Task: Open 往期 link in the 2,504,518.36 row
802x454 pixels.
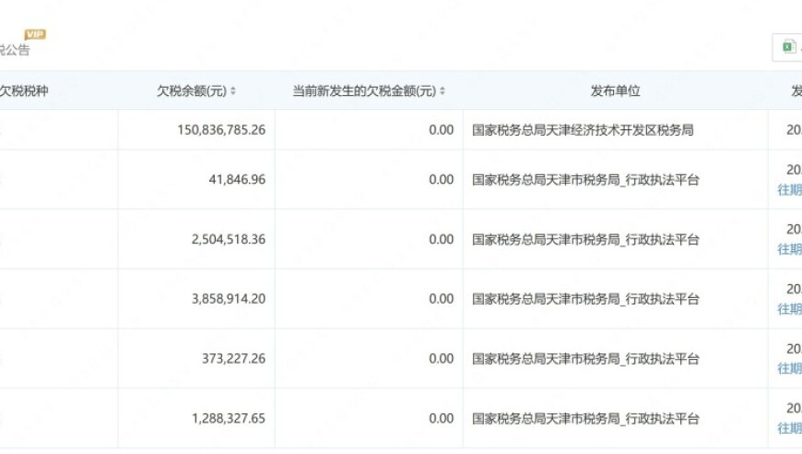Action: pyautogui.click(x=790, y=250)
